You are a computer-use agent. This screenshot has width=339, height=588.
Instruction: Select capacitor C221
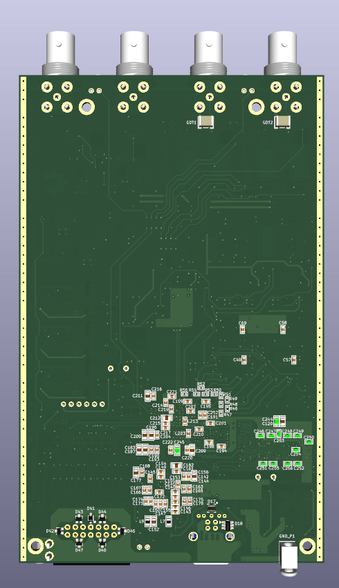(172, 397)
